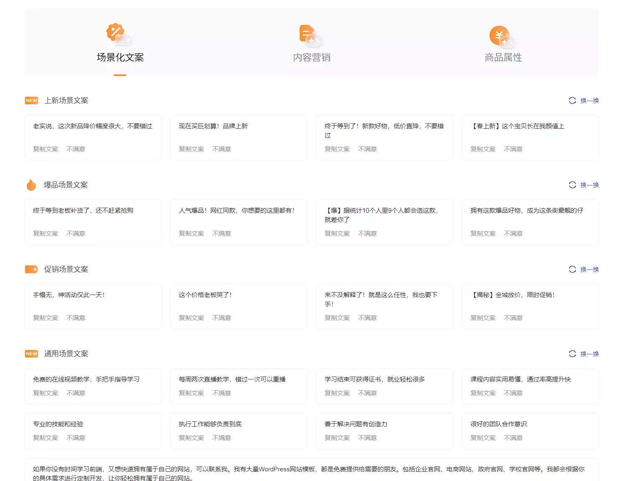Switch to the 内容营销 tab
The height and width of the screenshot is (481, 630).
pyautogui.click(x=311, y=57)
